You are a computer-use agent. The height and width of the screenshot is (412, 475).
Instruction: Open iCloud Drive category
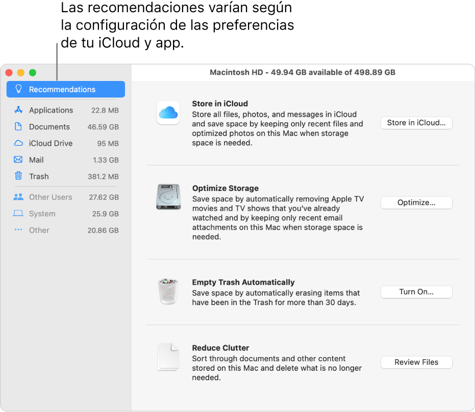coord(66,143)
